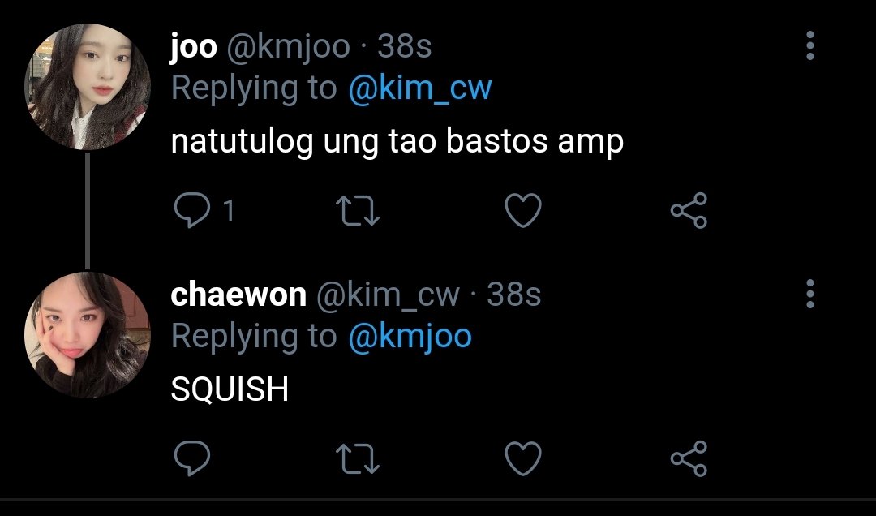Screen dimensions: 876x516
Task: Open tweet text 'natutulog ung tao bastos amp'
Action: 397,141
